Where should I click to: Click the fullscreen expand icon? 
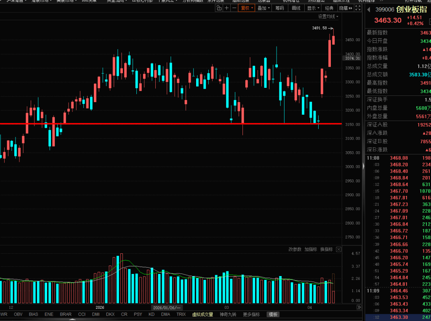click(x=358, y=8)
